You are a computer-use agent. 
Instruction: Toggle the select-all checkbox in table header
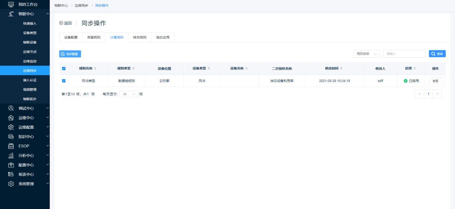click(64, 68)
